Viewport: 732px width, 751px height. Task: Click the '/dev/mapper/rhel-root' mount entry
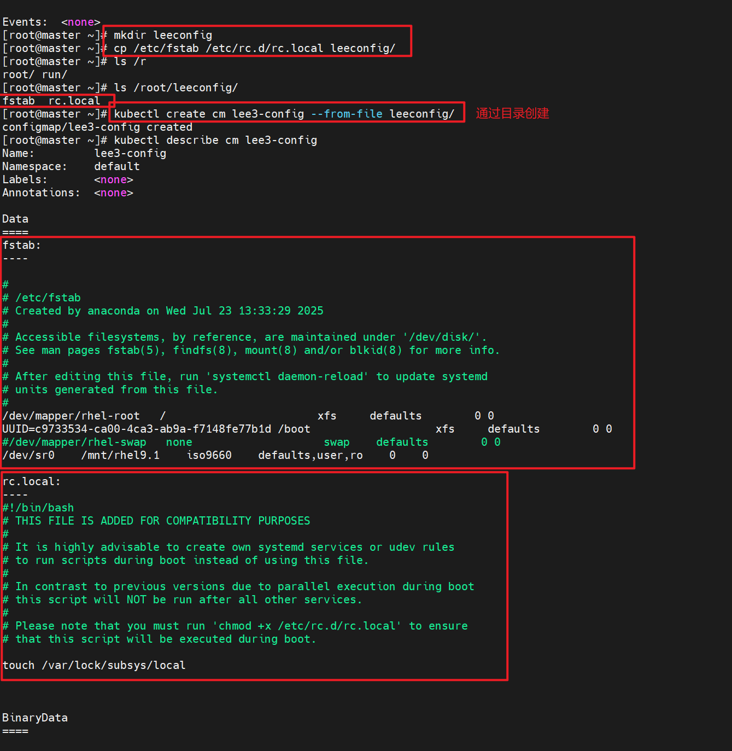(248, 416)
